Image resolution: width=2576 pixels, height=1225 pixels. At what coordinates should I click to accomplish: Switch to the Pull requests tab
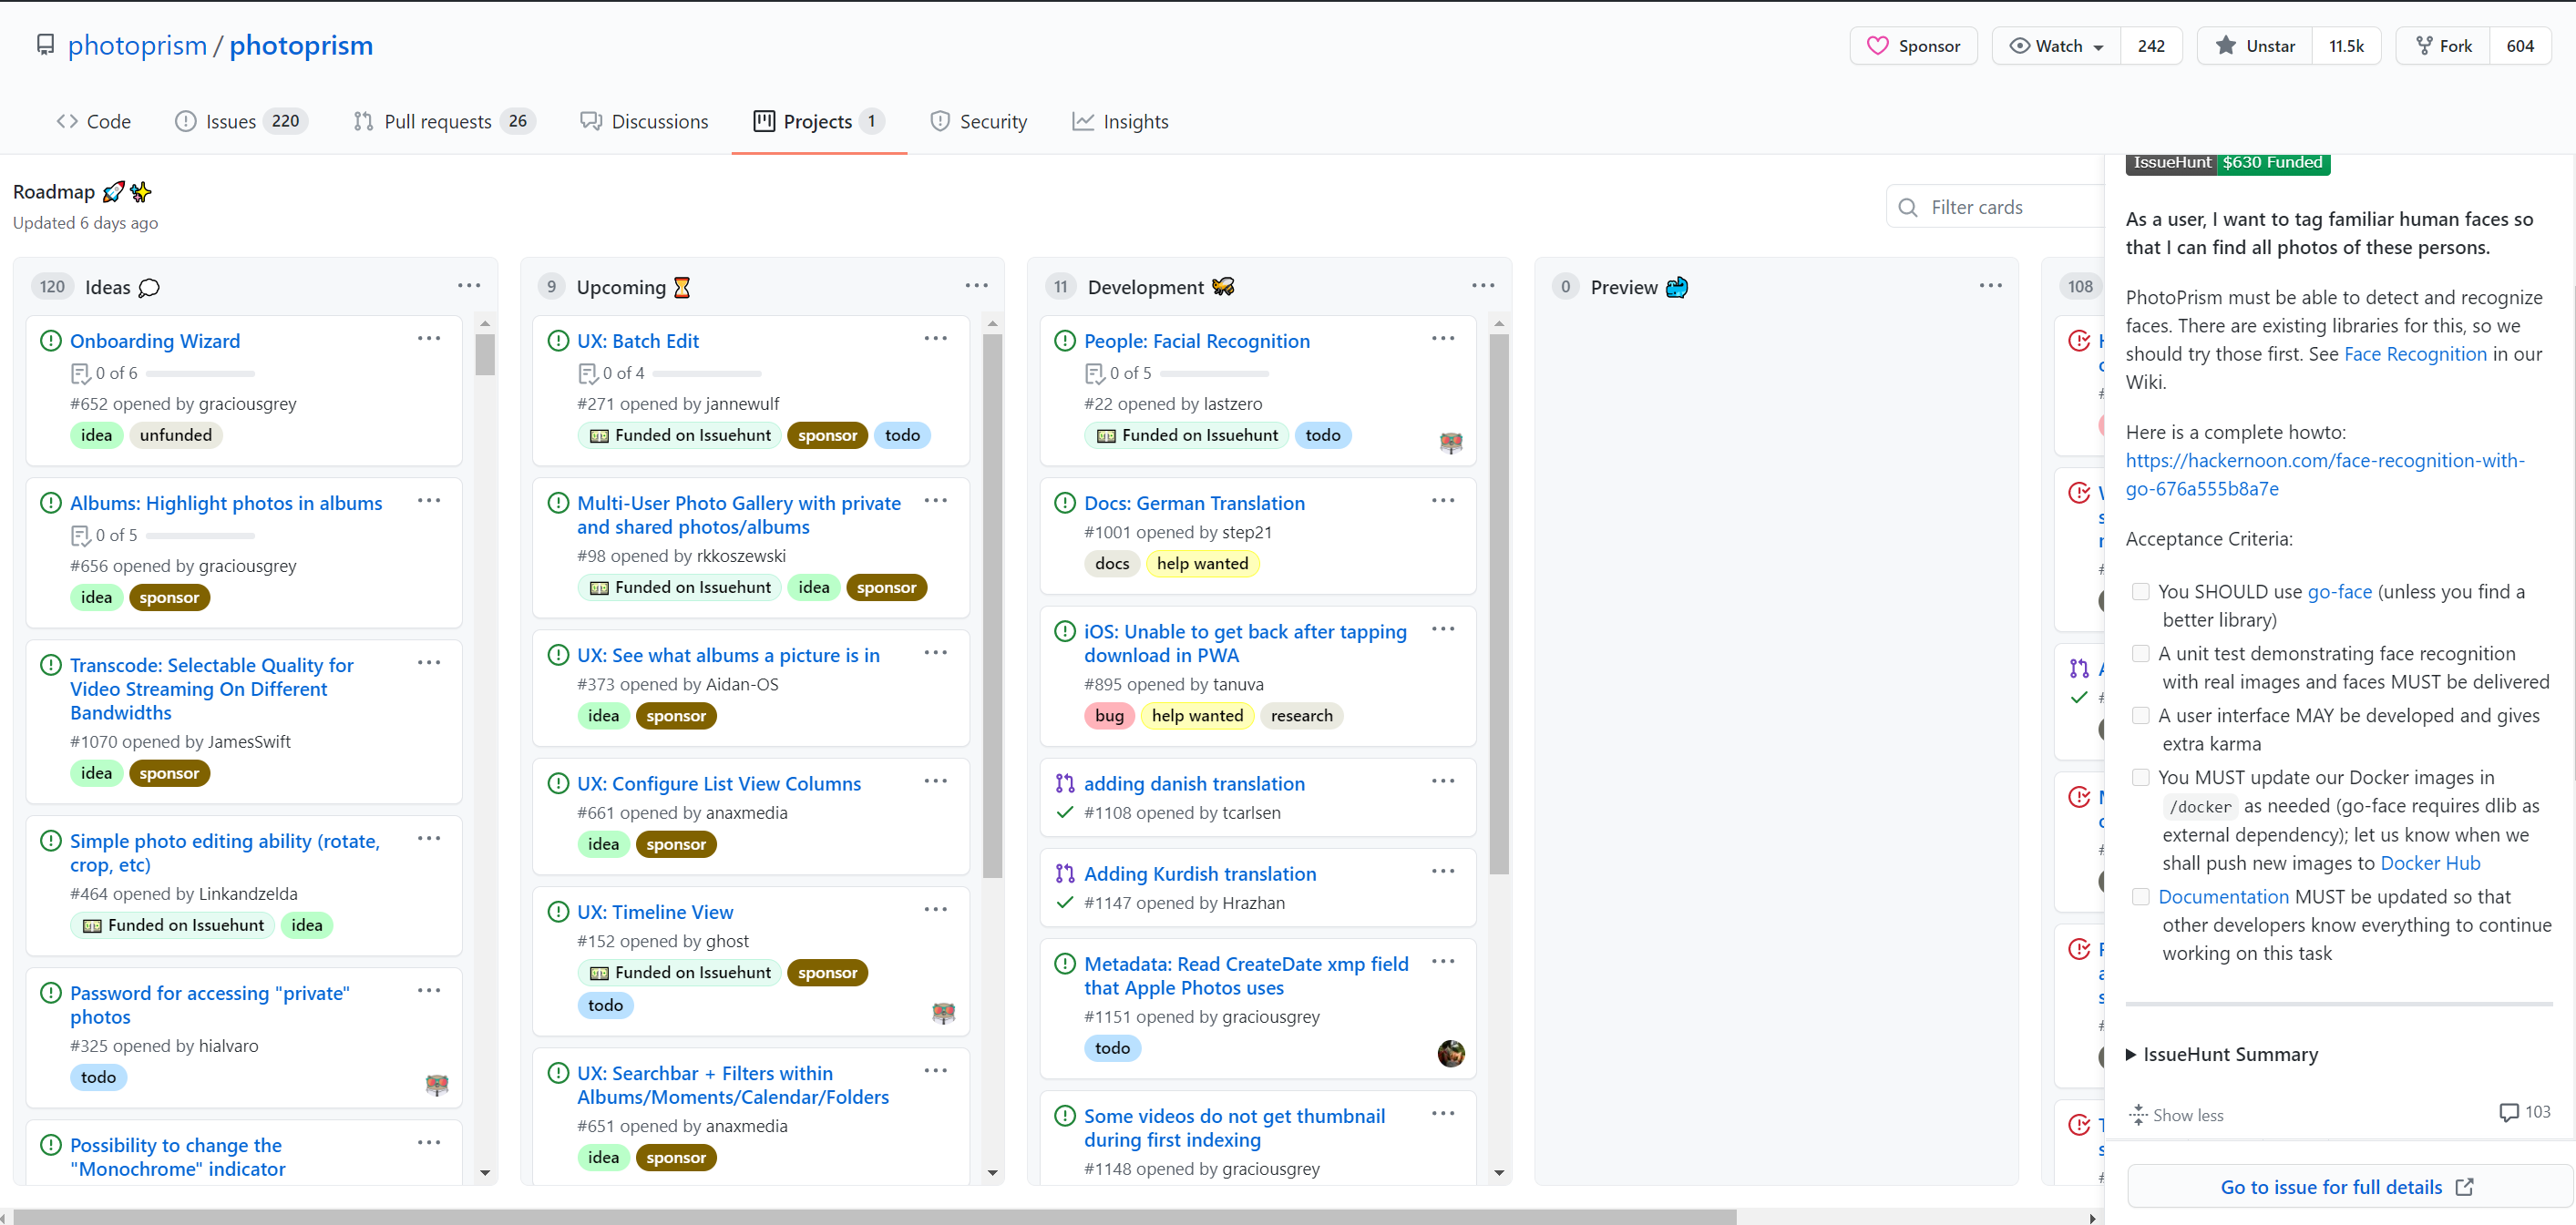click(x=437, y=121)
